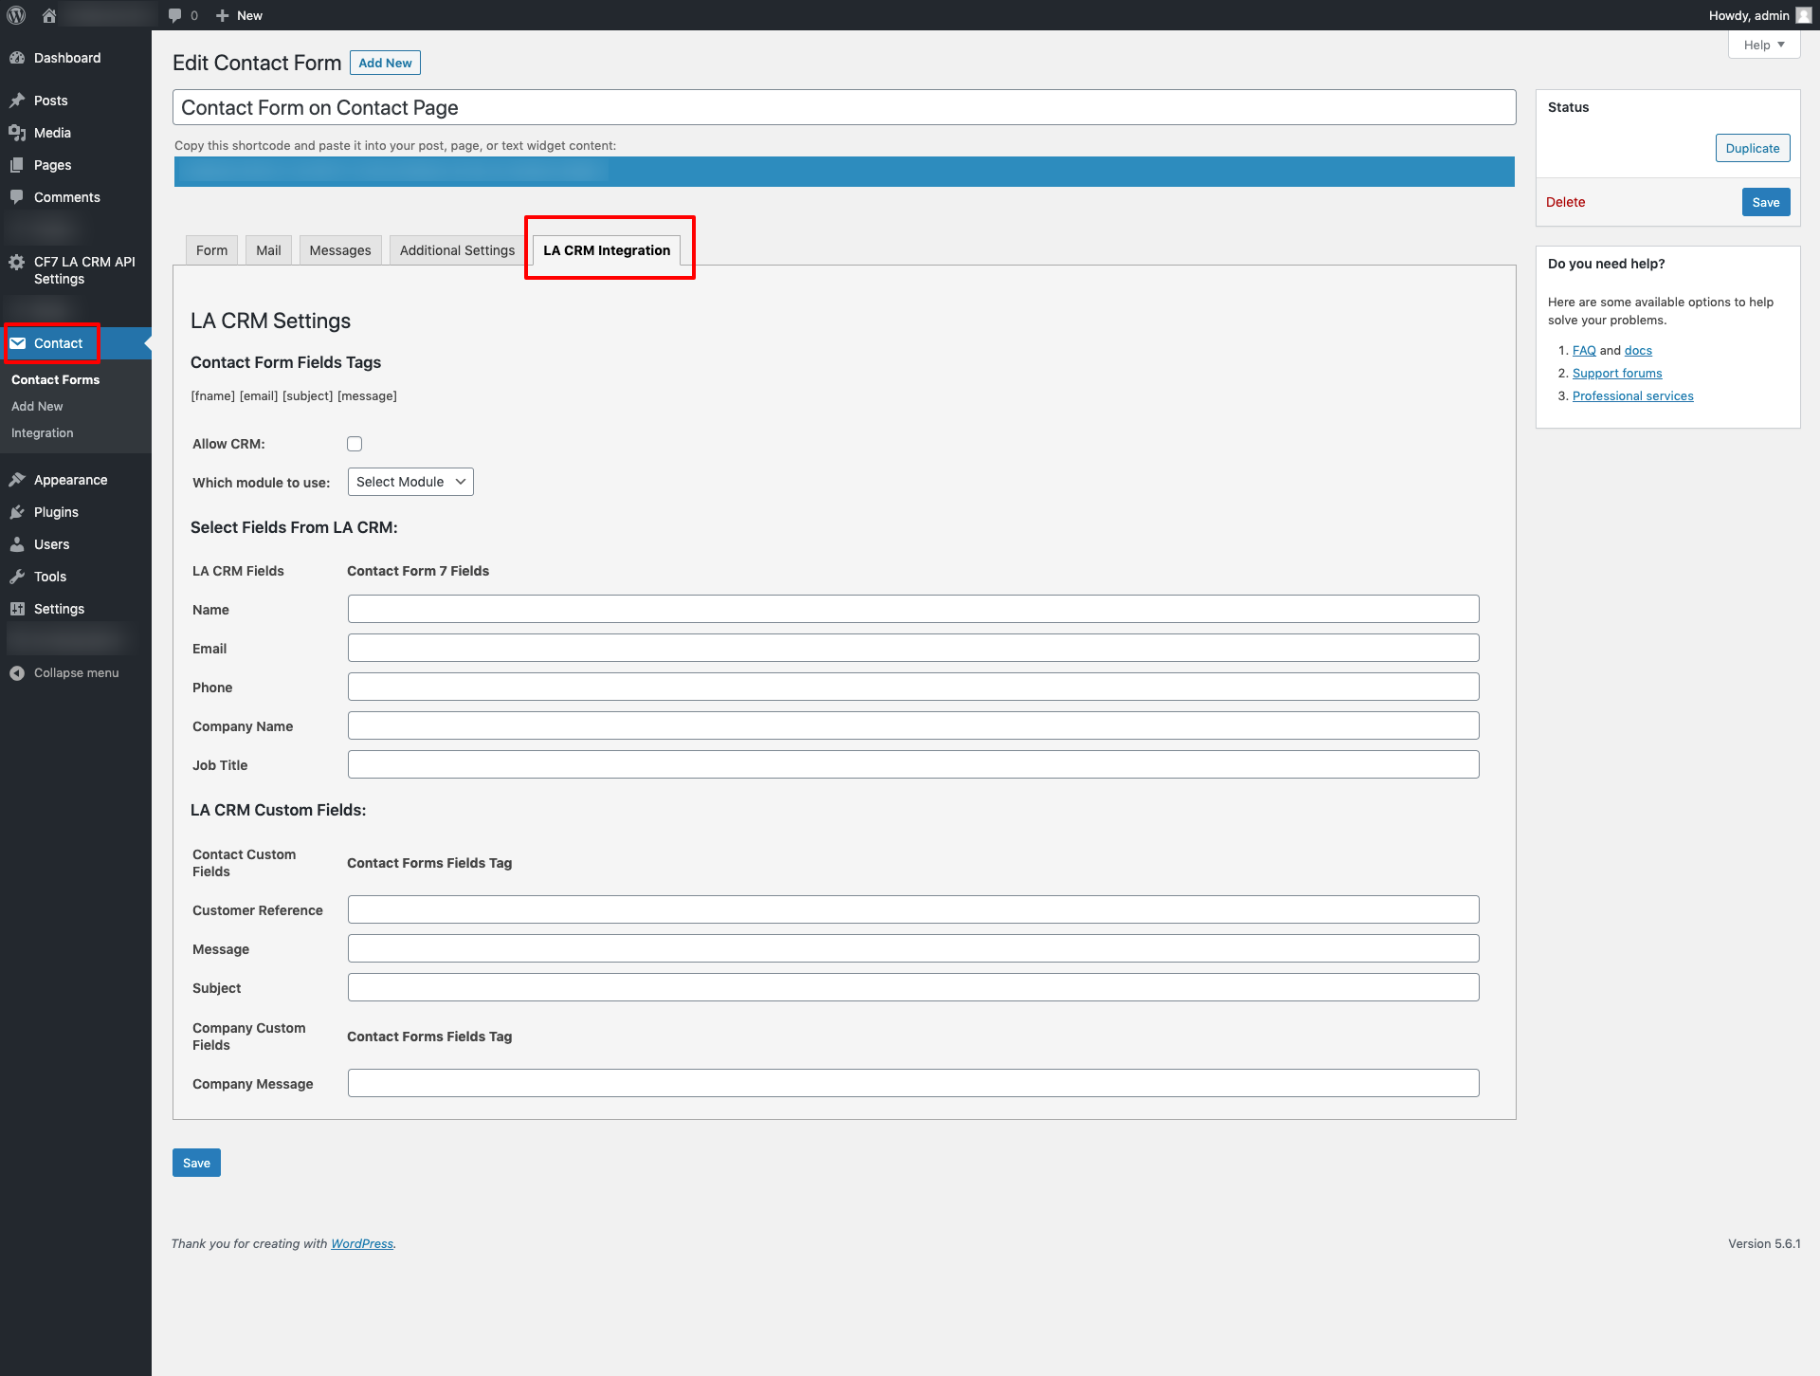1820x1376 pixels.
Task: Switch to the Form tab
Action: [211, 250]
